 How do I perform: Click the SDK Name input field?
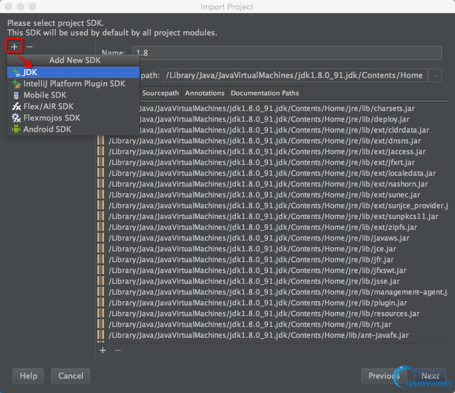tap(287, 53)
